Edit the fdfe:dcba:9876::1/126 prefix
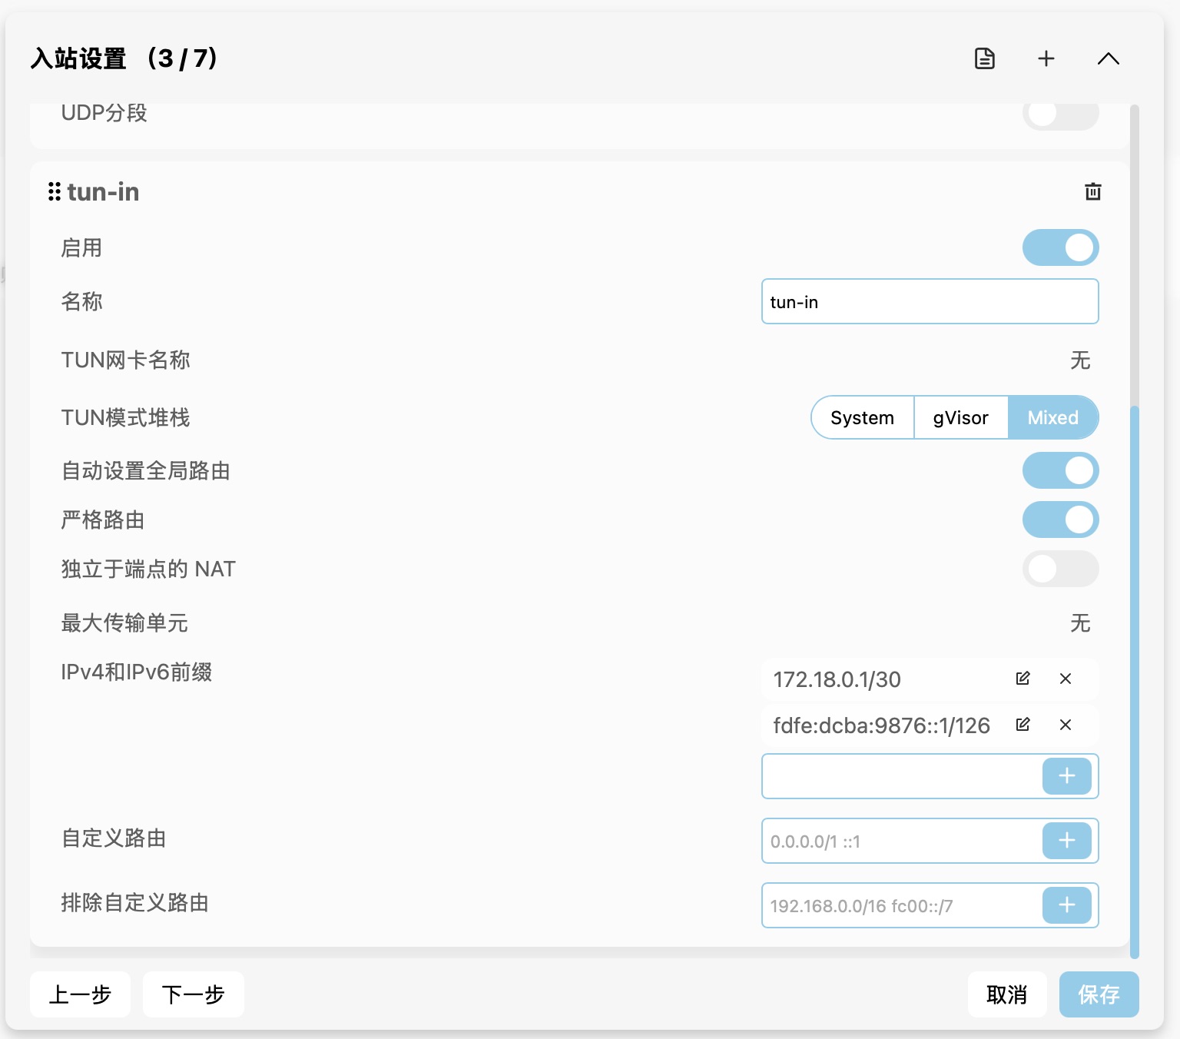The height and width of the screenshot is (1039, 1180). coord(1023,725)
